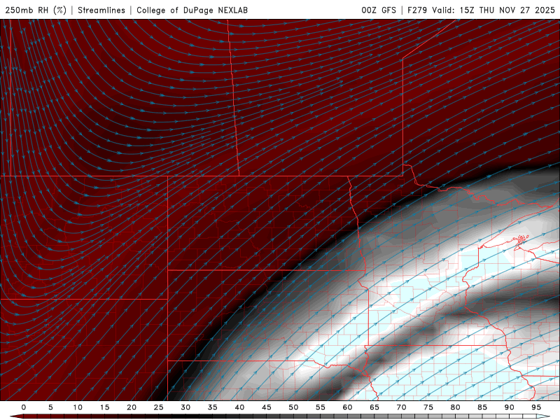Click the colorbar label '80'
The image size is (560, 420).
(x=455, y=407)
